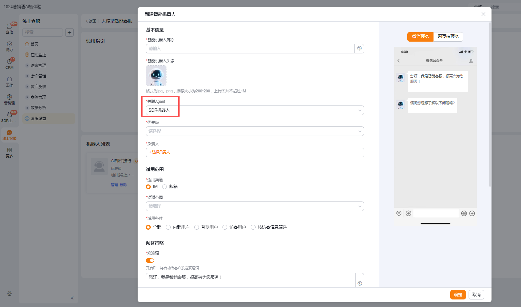Expand the 优先级 priority dropdown

[255, 131]
